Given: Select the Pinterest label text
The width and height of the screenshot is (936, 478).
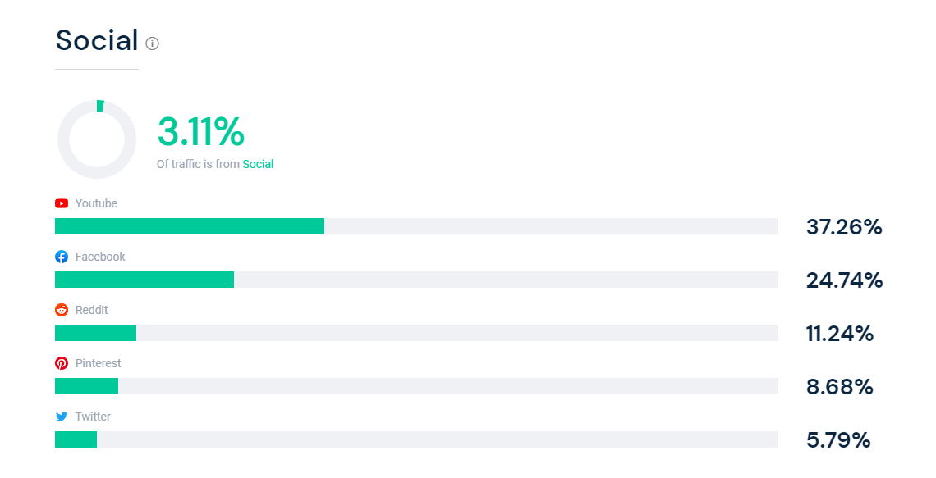Looking at the screenshot, I should tap(98, 363).
